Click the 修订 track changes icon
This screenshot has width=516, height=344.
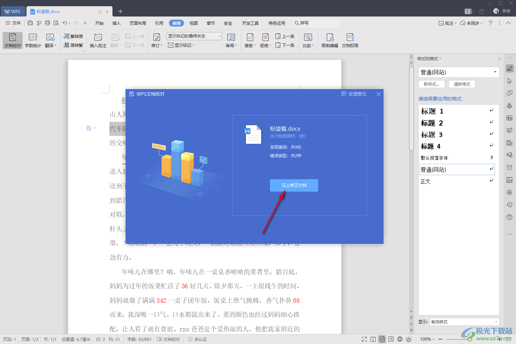coord(157,37)
